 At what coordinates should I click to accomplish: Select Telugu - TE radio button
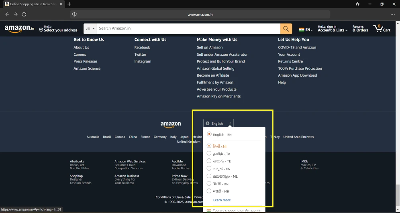[209, 161]
